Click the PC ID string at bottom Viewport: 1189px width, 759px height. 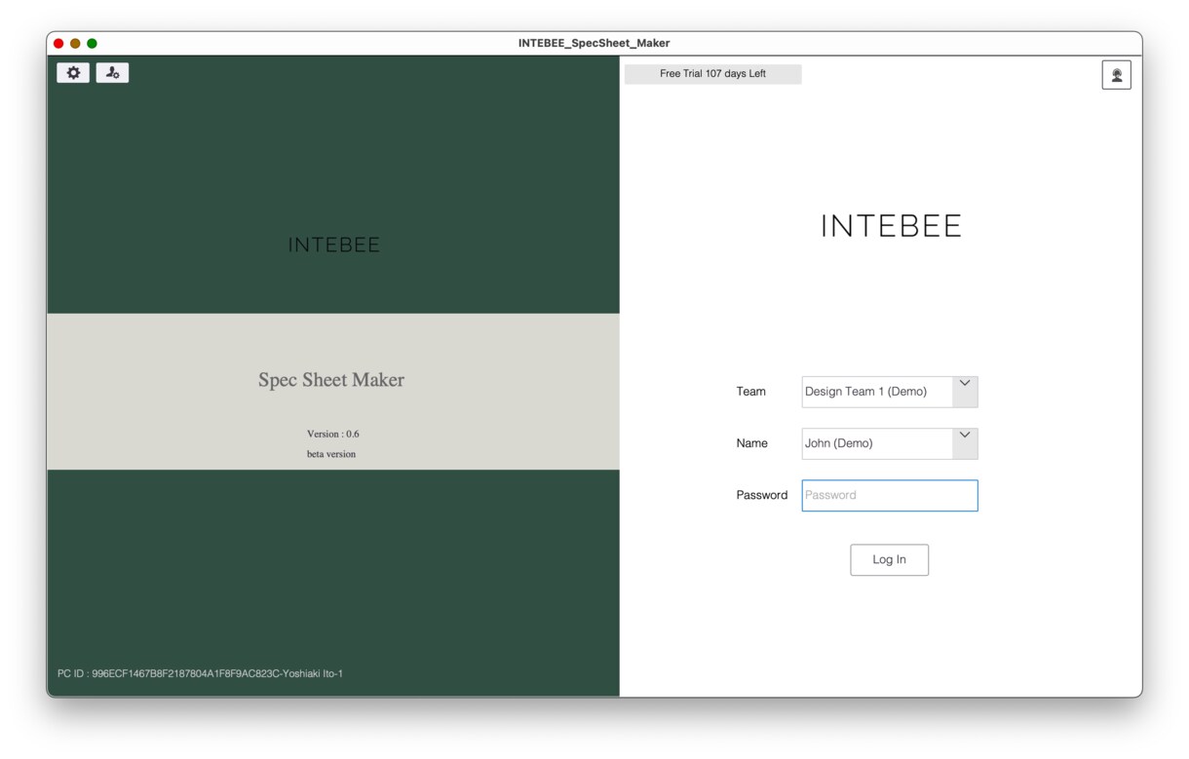[x=200, y=673]
